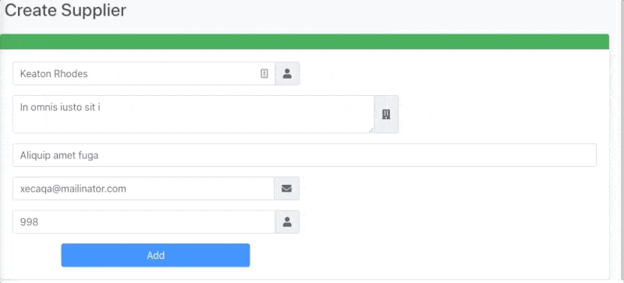Submit the form with the Add button

click(155, 255)
